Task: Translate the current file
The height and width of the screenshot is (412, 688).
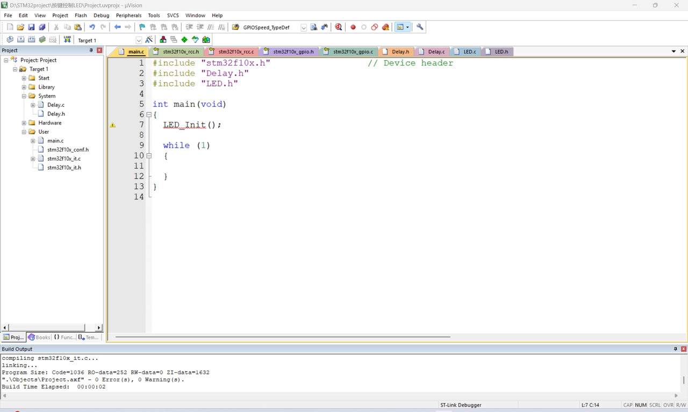Action: click(10, 40)
